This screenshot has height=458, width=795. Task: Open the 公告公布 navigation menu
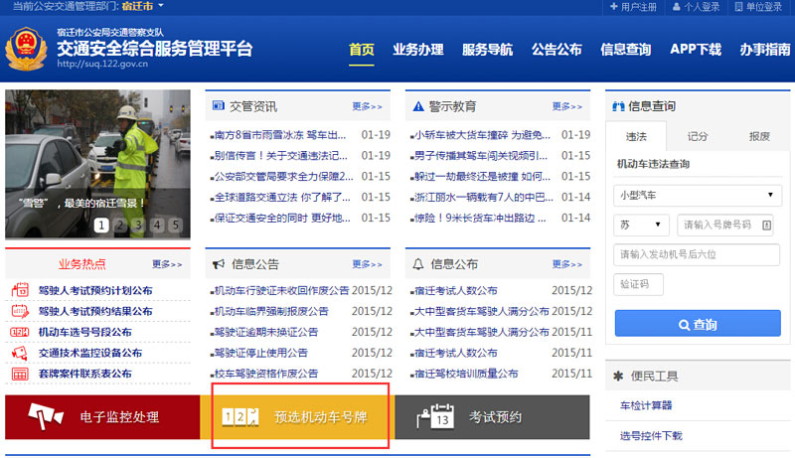(556, 50)
